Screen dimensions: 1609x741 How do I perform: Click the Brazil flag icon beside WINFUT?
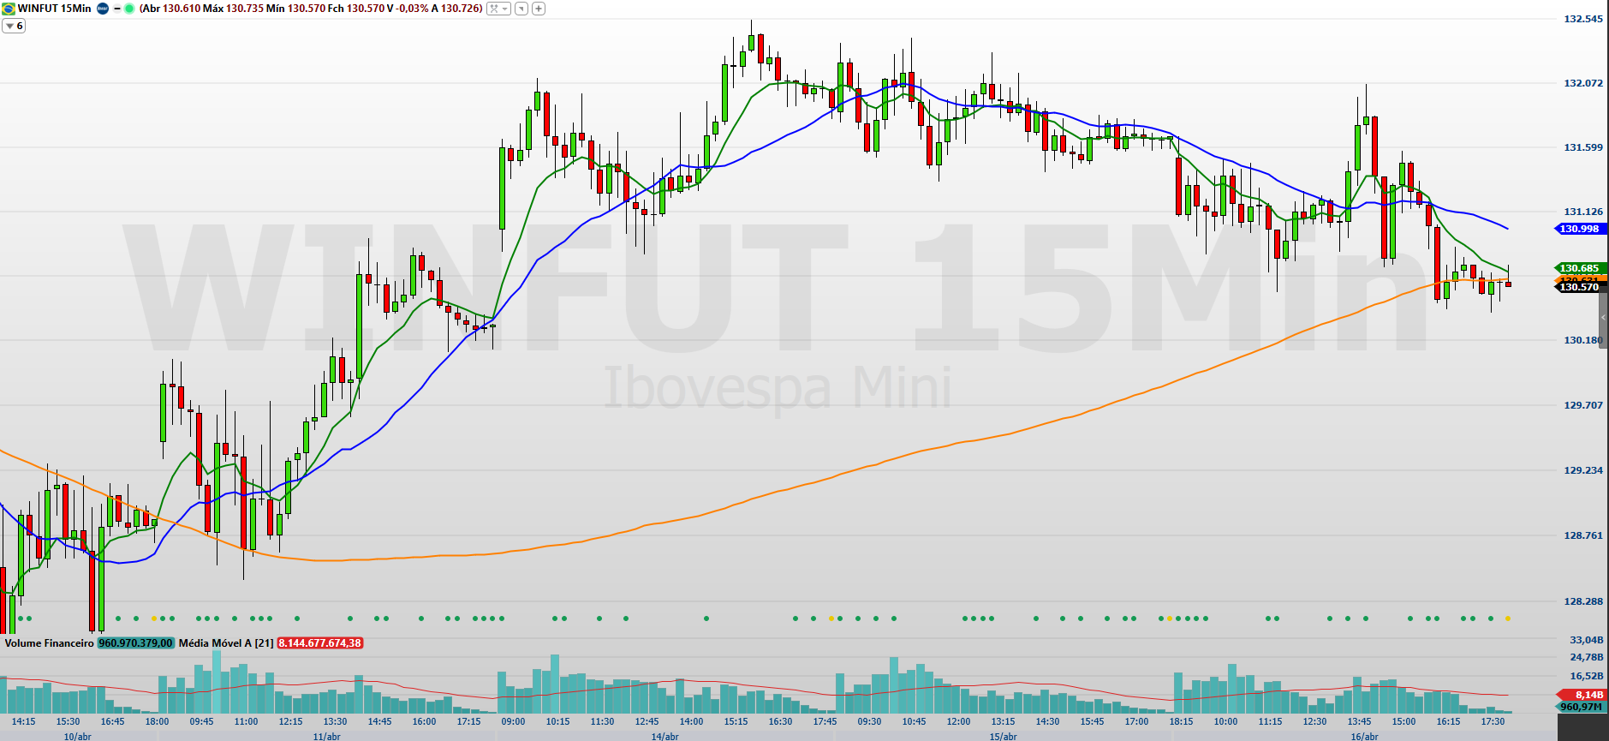pyautogui.click(x=9, y=9)
